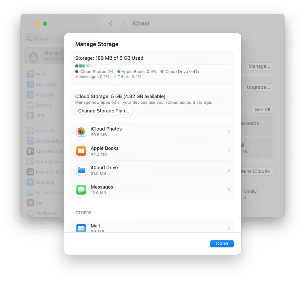The height and width of the screenshot is (282, 305).
Task: Click the Upgrade button
Action: 258,87
